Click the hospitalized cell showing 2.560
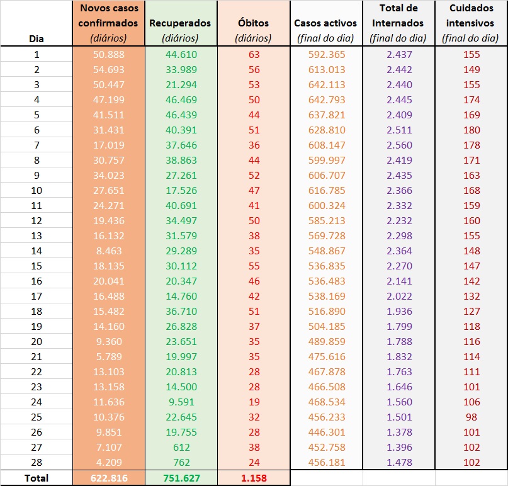This screenshot has width=508, height=486. click(x=398, y=145)
